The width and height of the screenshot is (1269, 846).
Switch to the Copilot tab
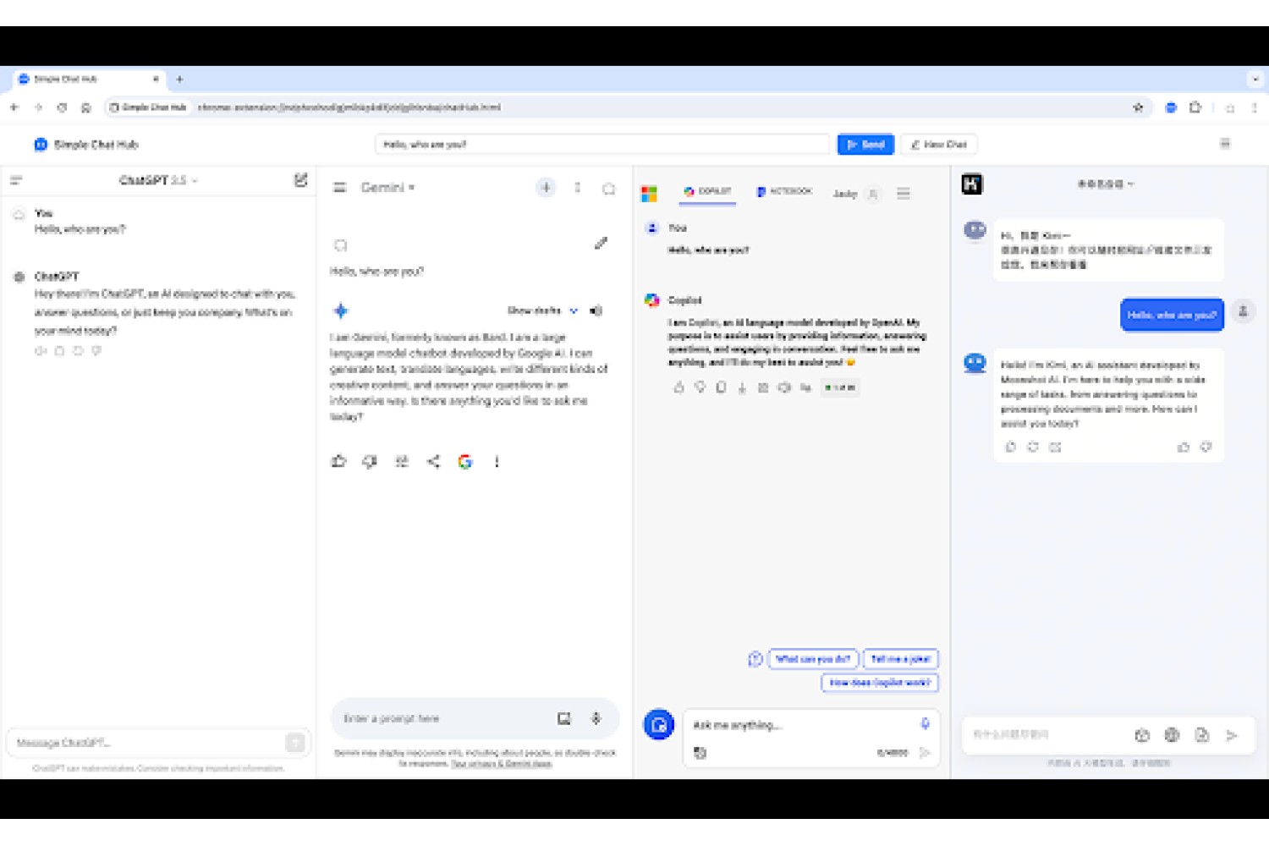click(x=708, y=192)
